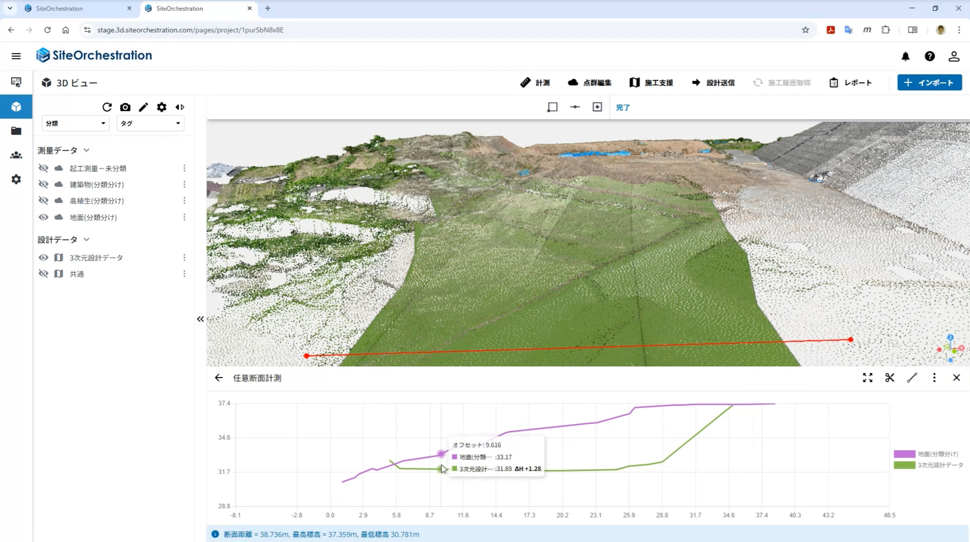
Task: Open the 点群編集 menu
Action: tap(590, 83)
